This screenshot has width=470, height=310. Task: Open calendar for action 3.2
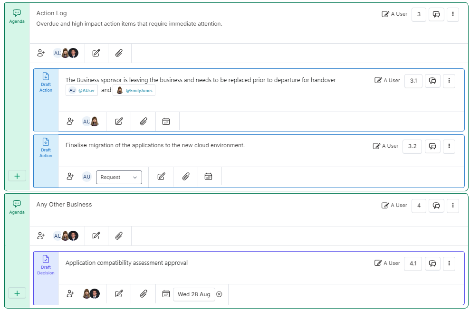(x=208, y=177)
